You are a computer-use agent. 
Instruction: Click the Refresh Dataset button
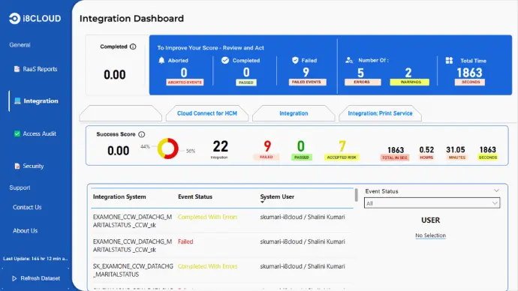[x=36, y=278]
